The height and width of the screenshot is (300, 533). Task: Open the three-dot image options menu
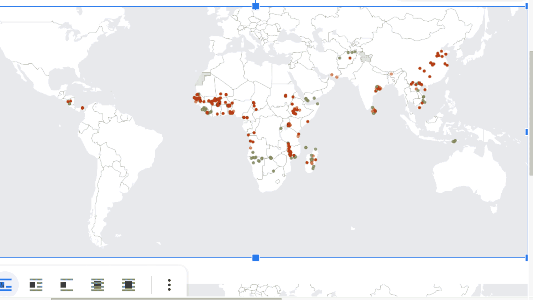(169, 285)
